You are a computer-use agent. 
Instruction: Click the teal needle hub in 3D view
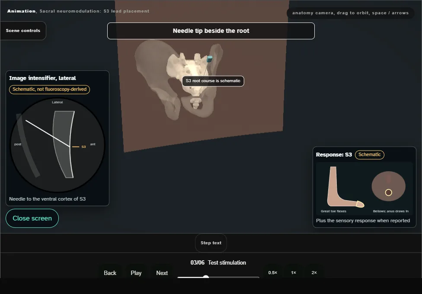click(209, 59)
